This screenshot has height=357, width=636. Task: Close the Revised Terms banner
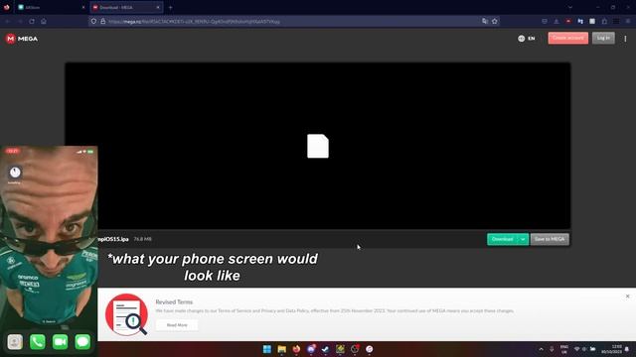pyautogui.click(x=627, y=297)
